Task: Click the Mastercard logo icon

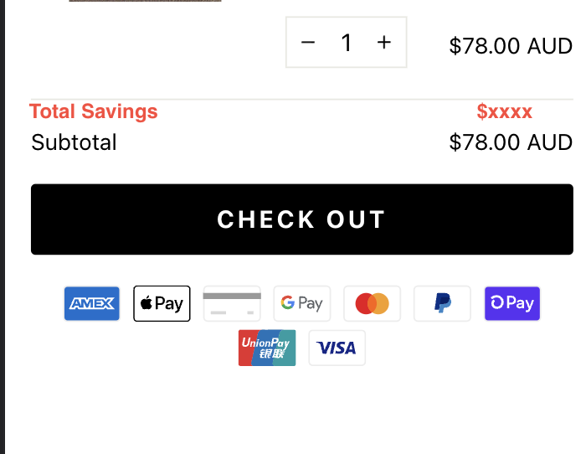Action: pos(373,303)
